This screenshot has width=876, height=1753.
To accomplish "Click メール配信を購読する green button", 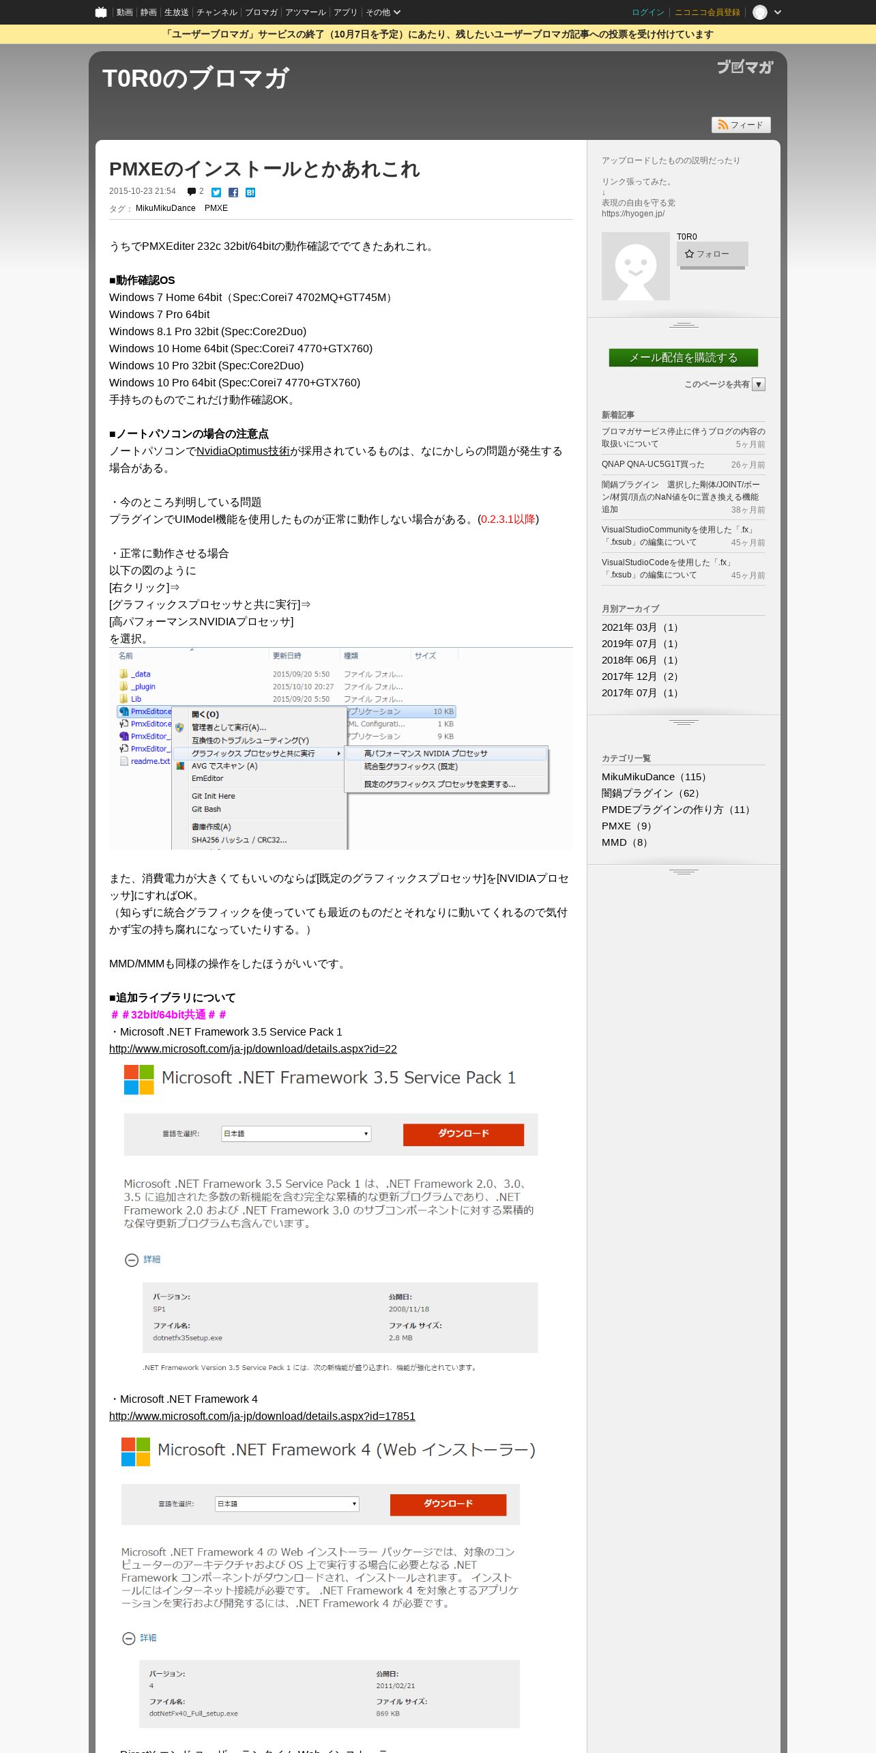I will tap(684, 358).
